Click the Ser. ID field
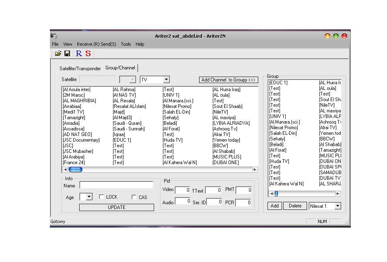The image size is (387, 262). click(214, 202)
